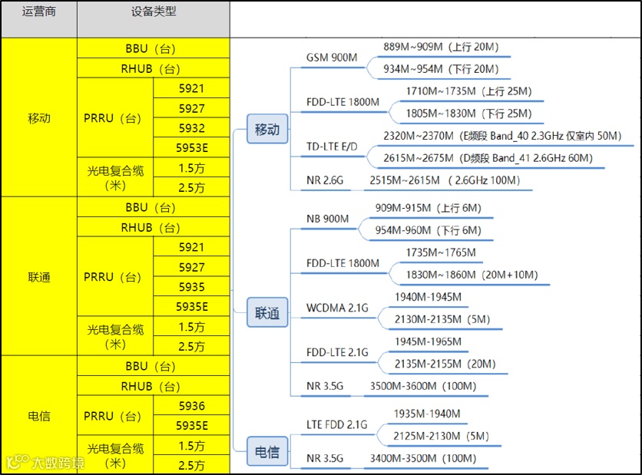Image resolution: width=642 pixels, height=475 pixels.
Task: Select FDD-LTE 1800M under the 联通 node
Action: tap(343, 263)
